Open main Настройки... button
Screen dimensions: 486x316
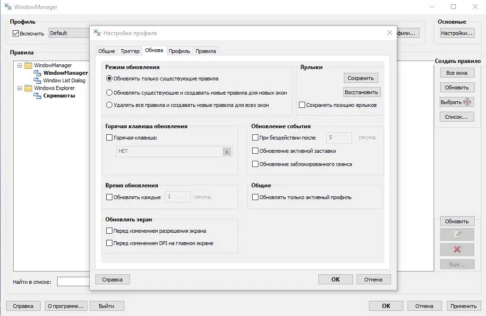[x=457, y=33]
